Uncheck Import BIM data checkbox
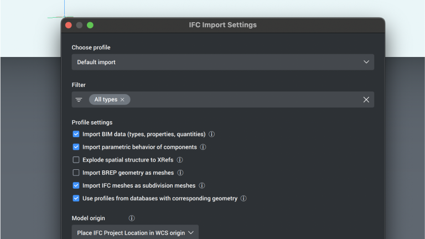Viewport: 425px width, 239px height. 76,134
